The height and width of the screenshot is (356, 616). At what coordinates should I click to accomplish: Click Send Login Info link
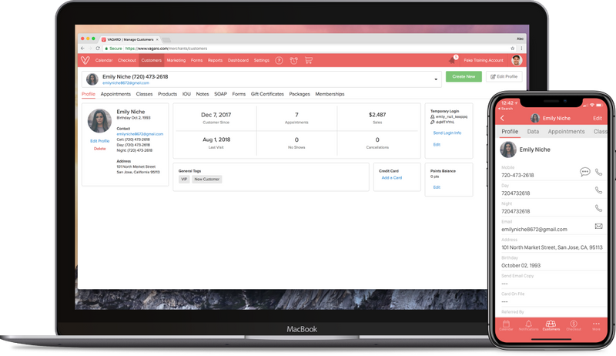[447, 133]
